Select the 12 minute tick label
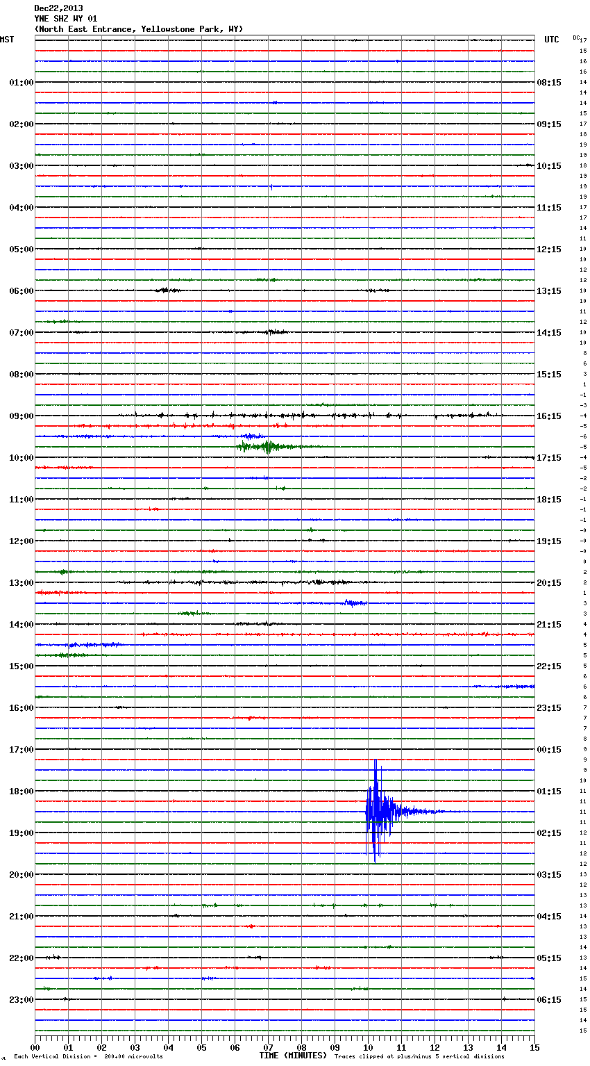 [x=435, y=1047]
